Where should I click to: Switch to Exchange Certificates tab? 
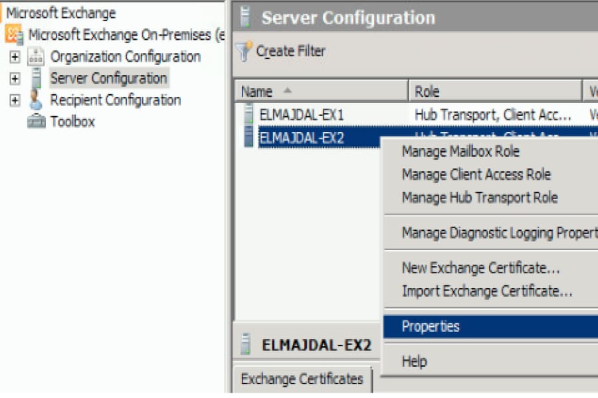302,379
